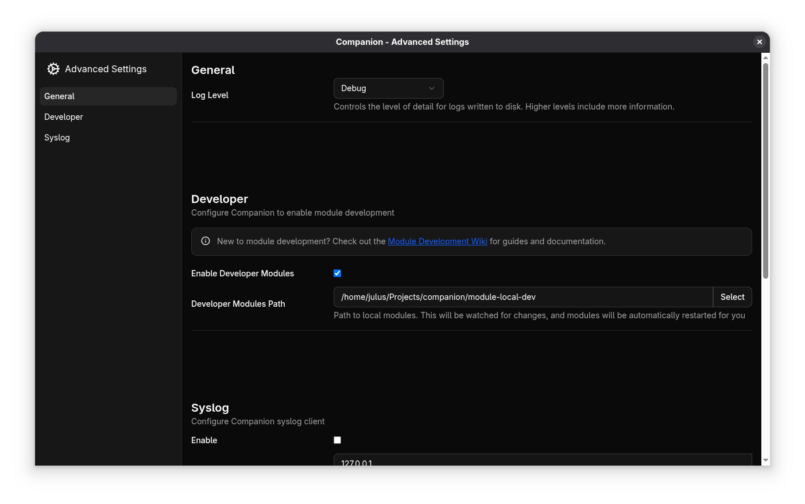Image resolution: width=805 pixels, height=504 pixels.
Task: Open the Module Development Wiki link
Action: tap(438, 241)
